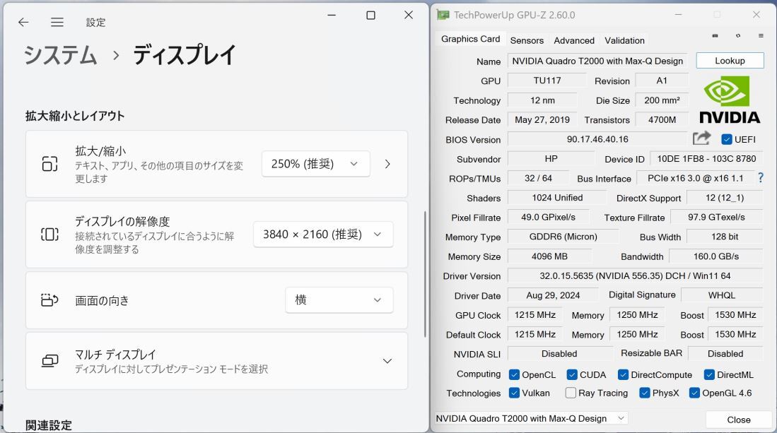
Task: Click the Transistors 4700M value
Action: coord(662,119)
